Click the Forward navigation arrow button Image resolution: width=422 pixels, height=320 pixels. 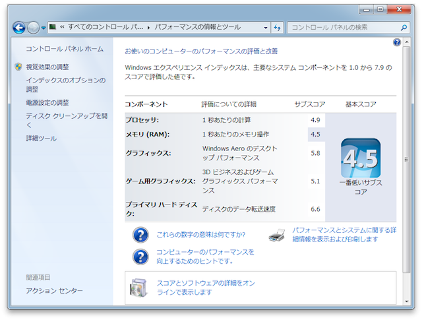click(x=34, y=28)
